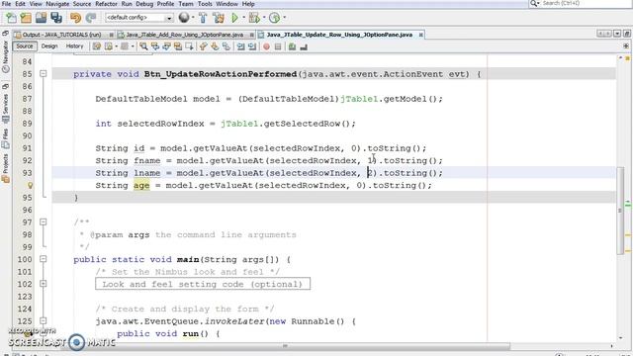Comment selected lines icon
The image size is (633, 356).
pos(293,46)
